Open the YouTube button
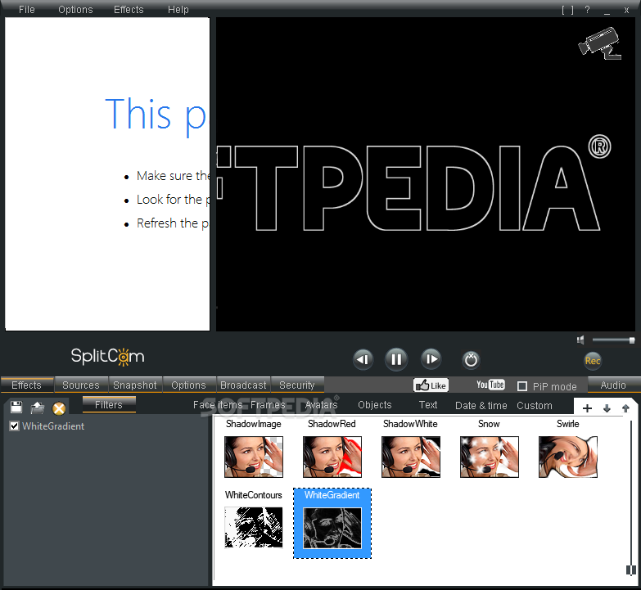This screenshot has width=641, height=590. pos(490,385)
